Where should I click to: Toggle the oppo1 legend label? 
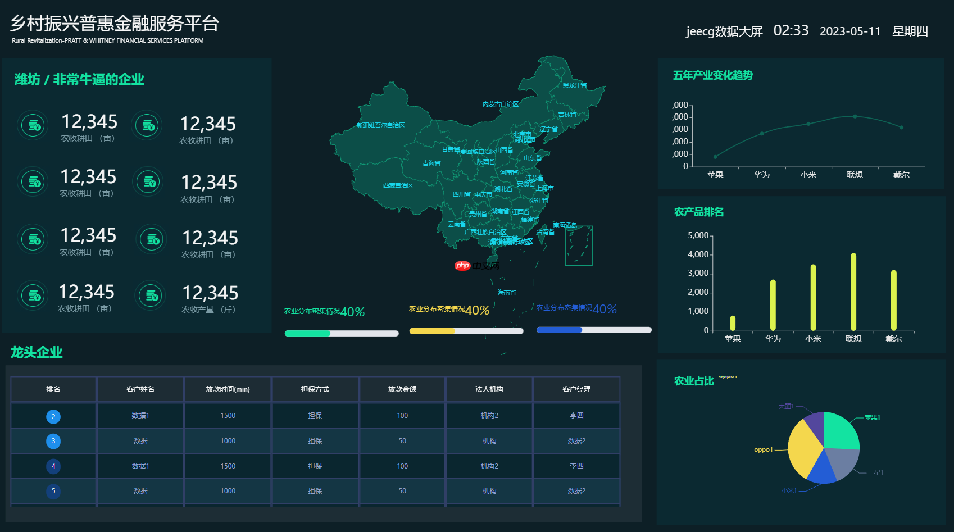763,449
